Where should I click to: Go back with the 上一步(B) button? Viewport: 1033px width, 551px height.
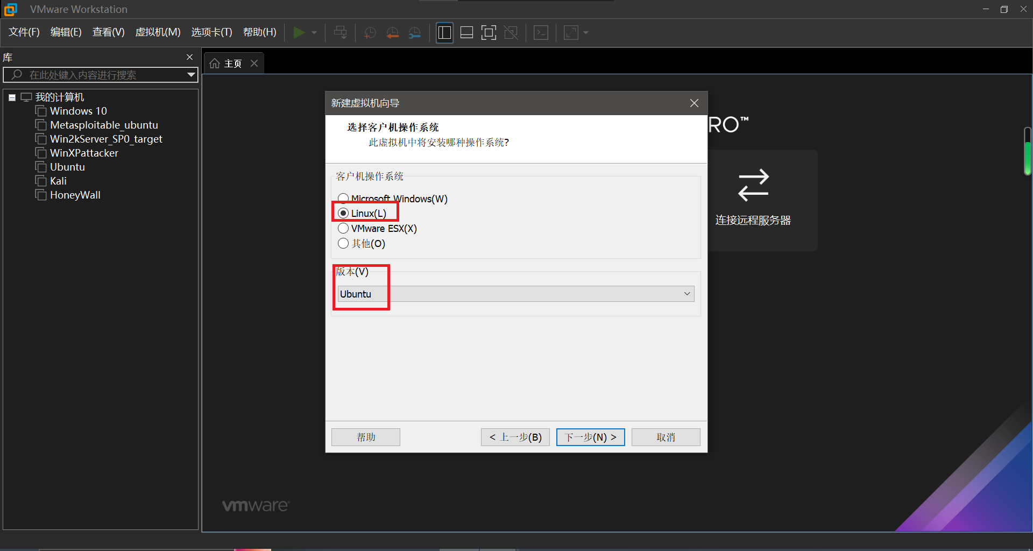pyautogui.click(x=515, y=437)
